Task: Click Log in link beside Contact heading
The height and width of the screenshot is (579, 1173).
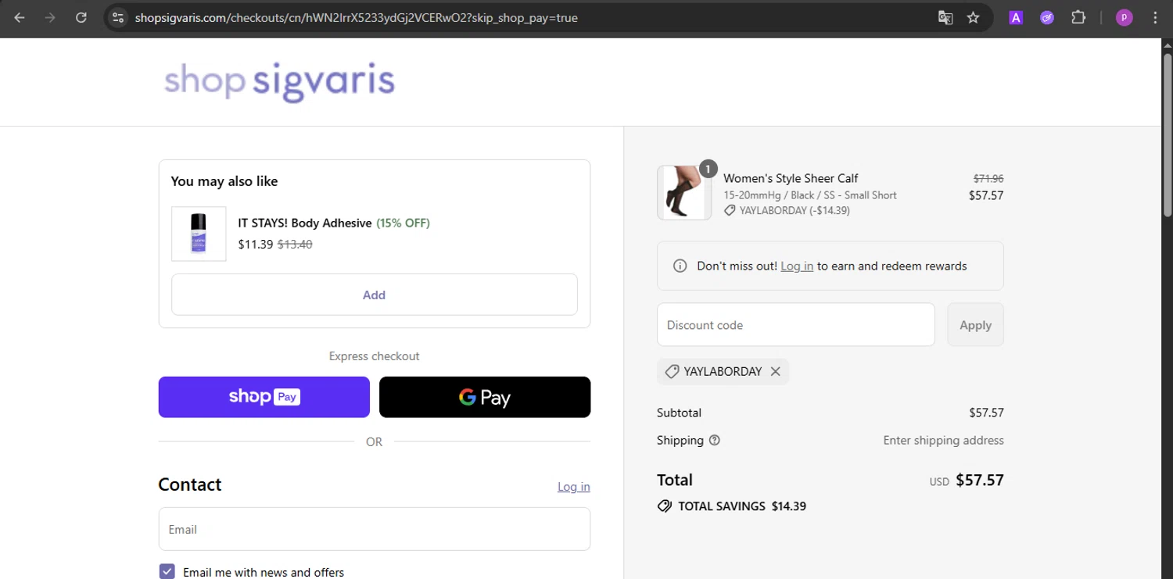Action: click(x=574, y=486)
